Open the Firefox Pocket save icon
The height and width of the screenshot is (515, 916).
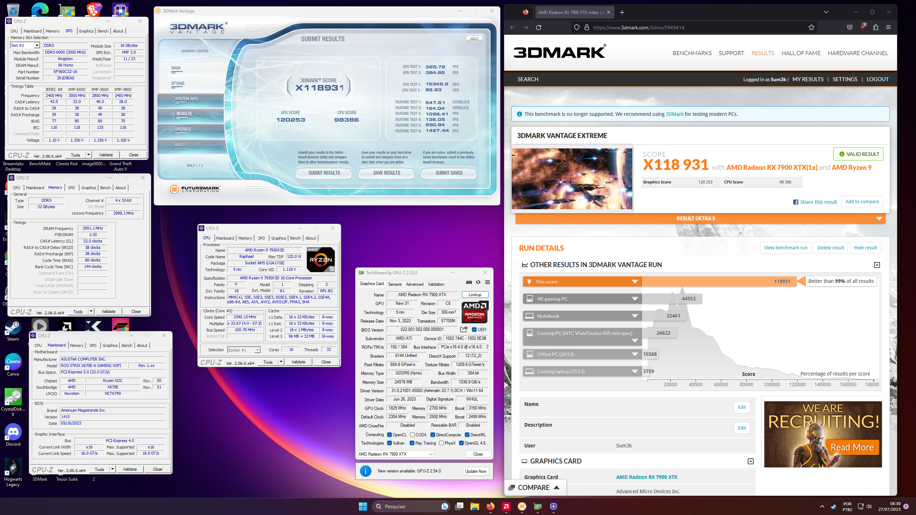pos(850,28)
